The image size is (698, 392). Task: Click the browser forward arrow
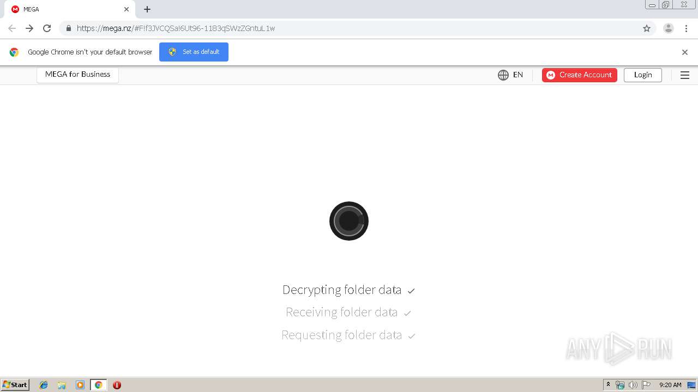(x=29, y=28)
